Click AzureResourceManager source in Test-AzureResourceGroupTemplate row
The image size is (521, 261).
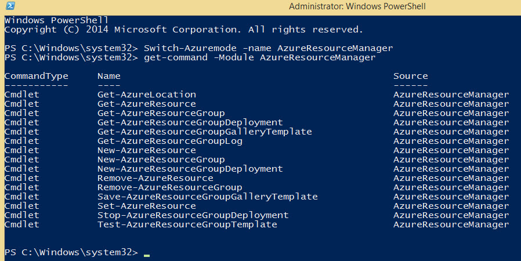(x=451, y=225)
